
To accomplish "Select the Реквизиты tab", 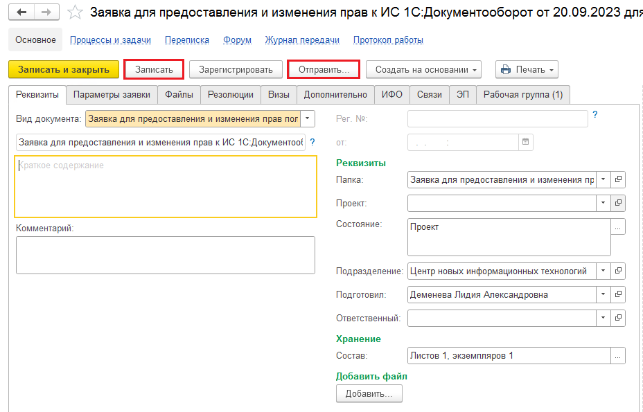I will click(37, 95).
